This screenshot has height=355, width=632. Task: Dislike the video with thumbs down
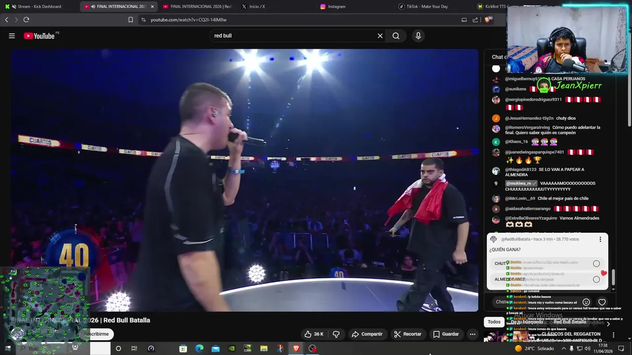click(336, 334)
